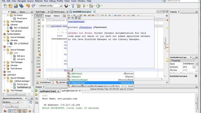
Task: Click the lightbulb hint icon at line 99
Action: pos(40,54)
